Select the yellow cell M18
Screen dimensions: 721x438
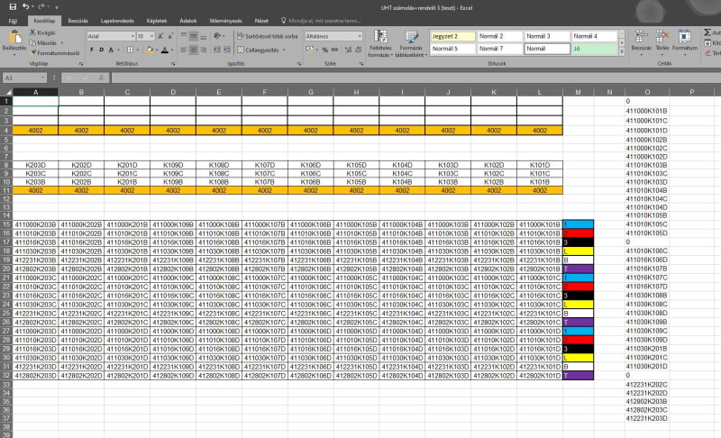pyautogui.click(x=578, y=251)
